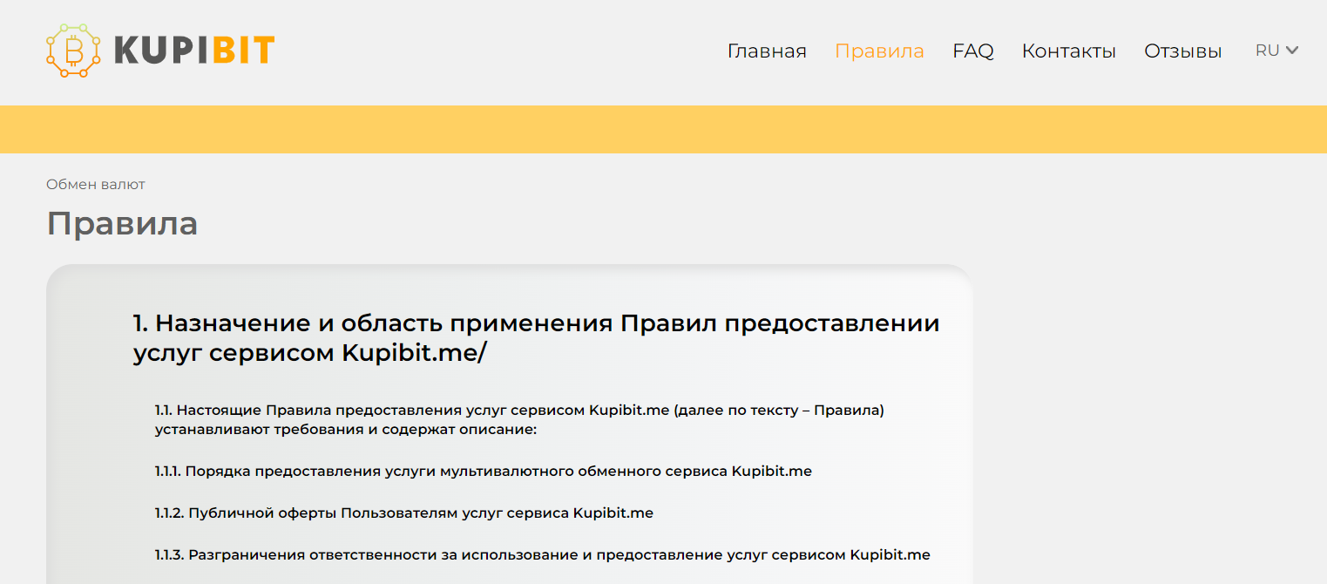The width and height of the screenshot is (1327, 584).
Task: Click the KUPIBIT wordmark text
Action: point(194,51)
